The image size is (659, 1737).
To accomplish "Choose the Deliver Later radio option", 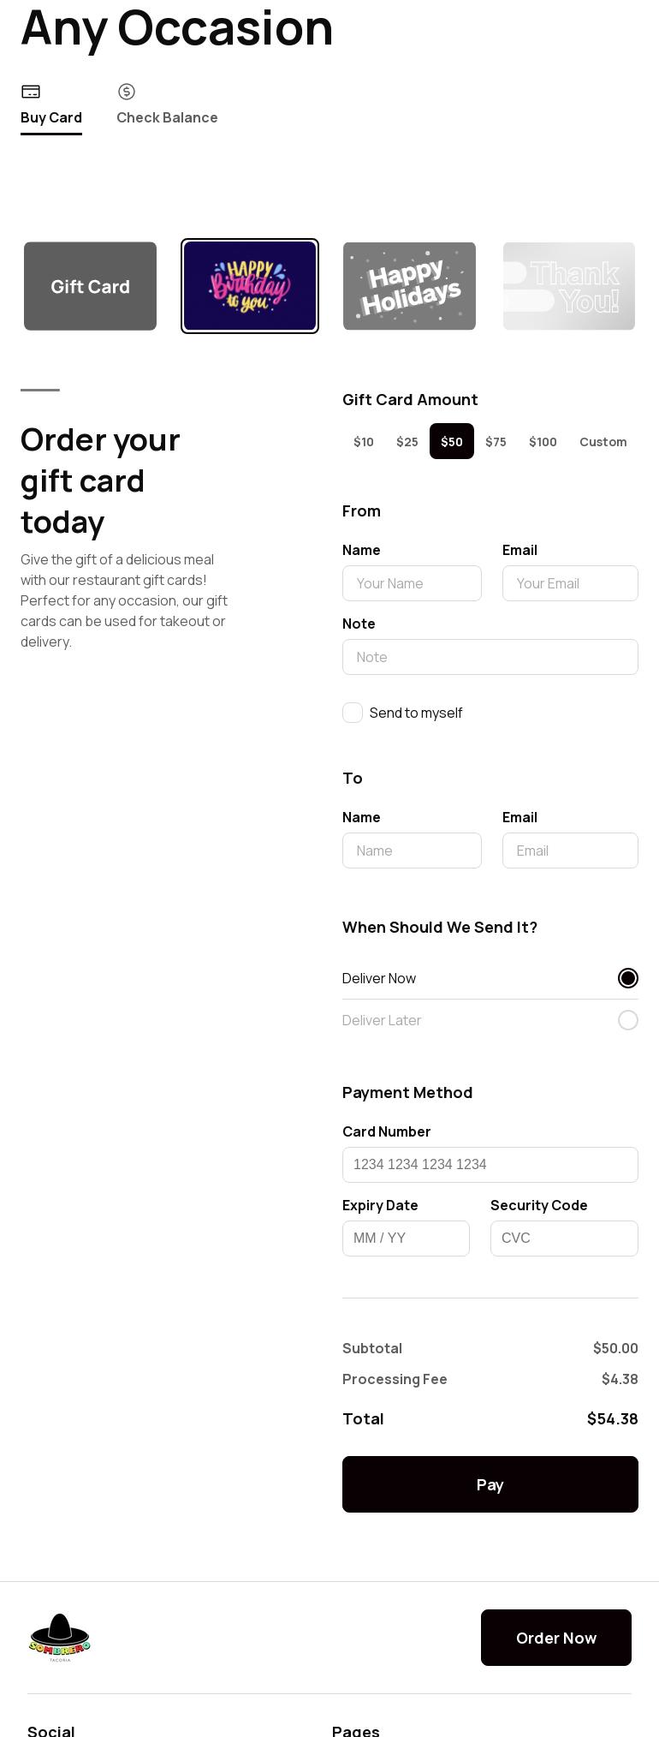I will pos(628,1020).
